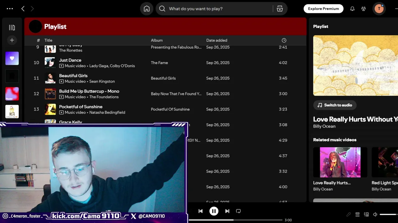Skip to previous track
The image size is (398, 223).
[x=201, y=211]
